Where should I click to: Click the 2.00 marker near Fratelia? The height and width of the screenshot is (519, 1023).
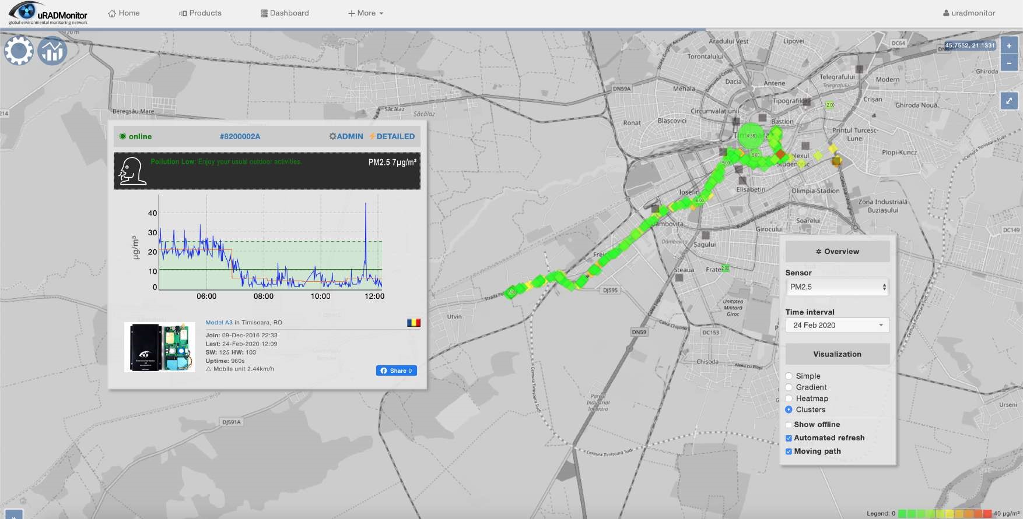[725, 268]
